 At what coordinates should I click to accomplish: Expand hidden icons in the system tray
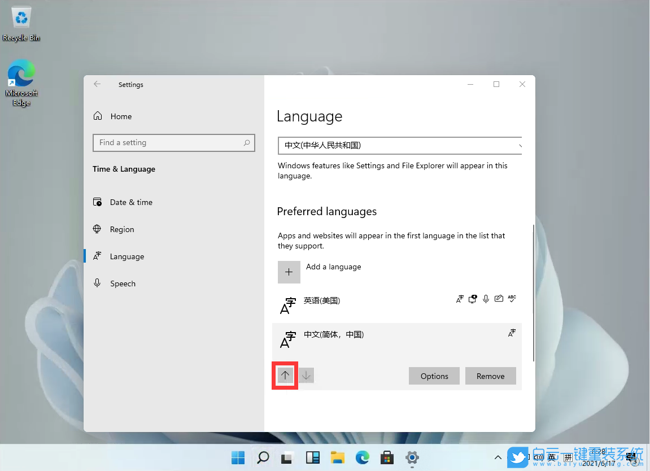[x=498, y=457]
